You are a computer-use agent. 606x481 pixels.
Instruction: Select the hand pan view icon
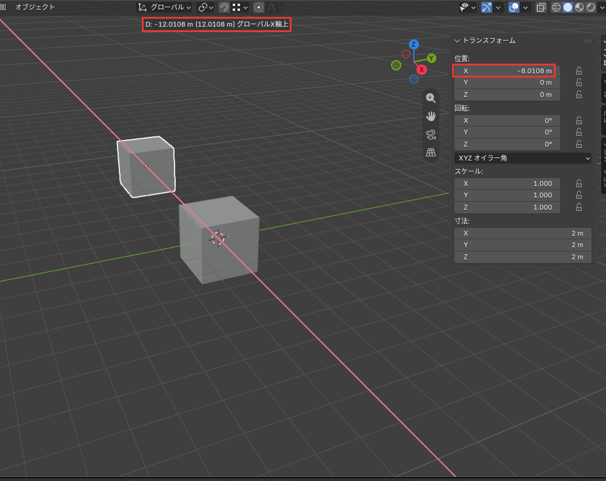(x=430, y=116)
